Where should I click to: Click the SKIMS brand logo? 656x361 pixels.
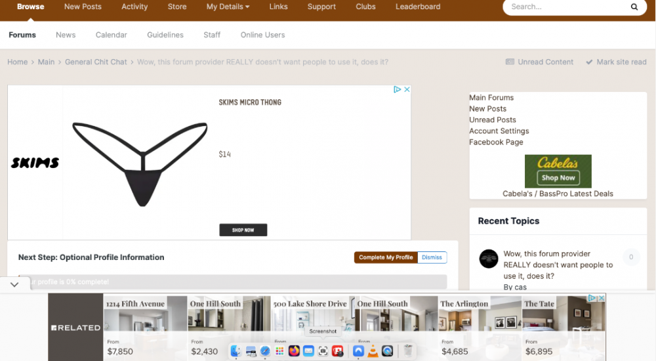(x=35, y=163)
